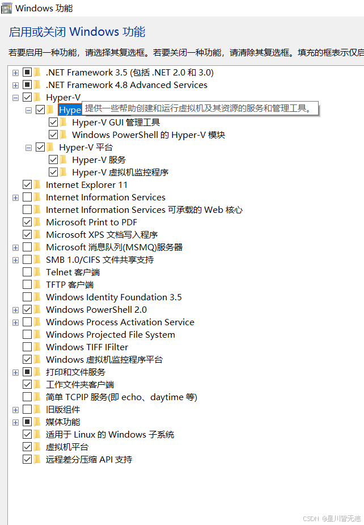Click folder icon beside 旧版组件
Screen dimensions: 364x525
tap(37, 409)
